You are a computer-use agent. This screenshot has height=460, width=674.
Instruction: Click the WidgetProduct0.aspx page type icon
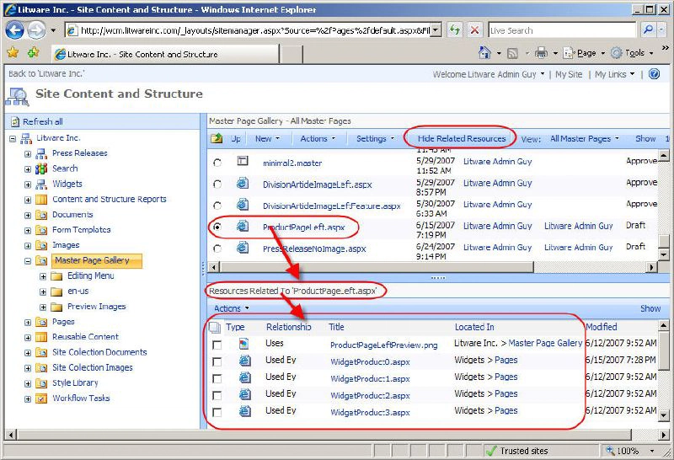pyautogui.click(x=244, y=361)
